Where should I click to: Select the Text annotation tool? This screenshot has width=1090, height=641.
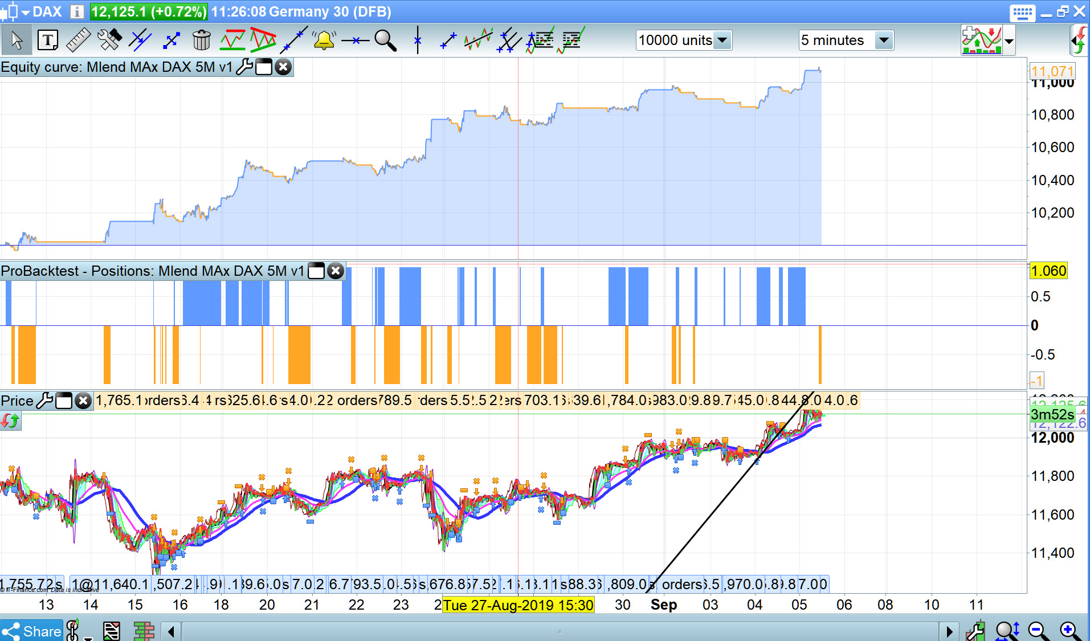[47, 40]
